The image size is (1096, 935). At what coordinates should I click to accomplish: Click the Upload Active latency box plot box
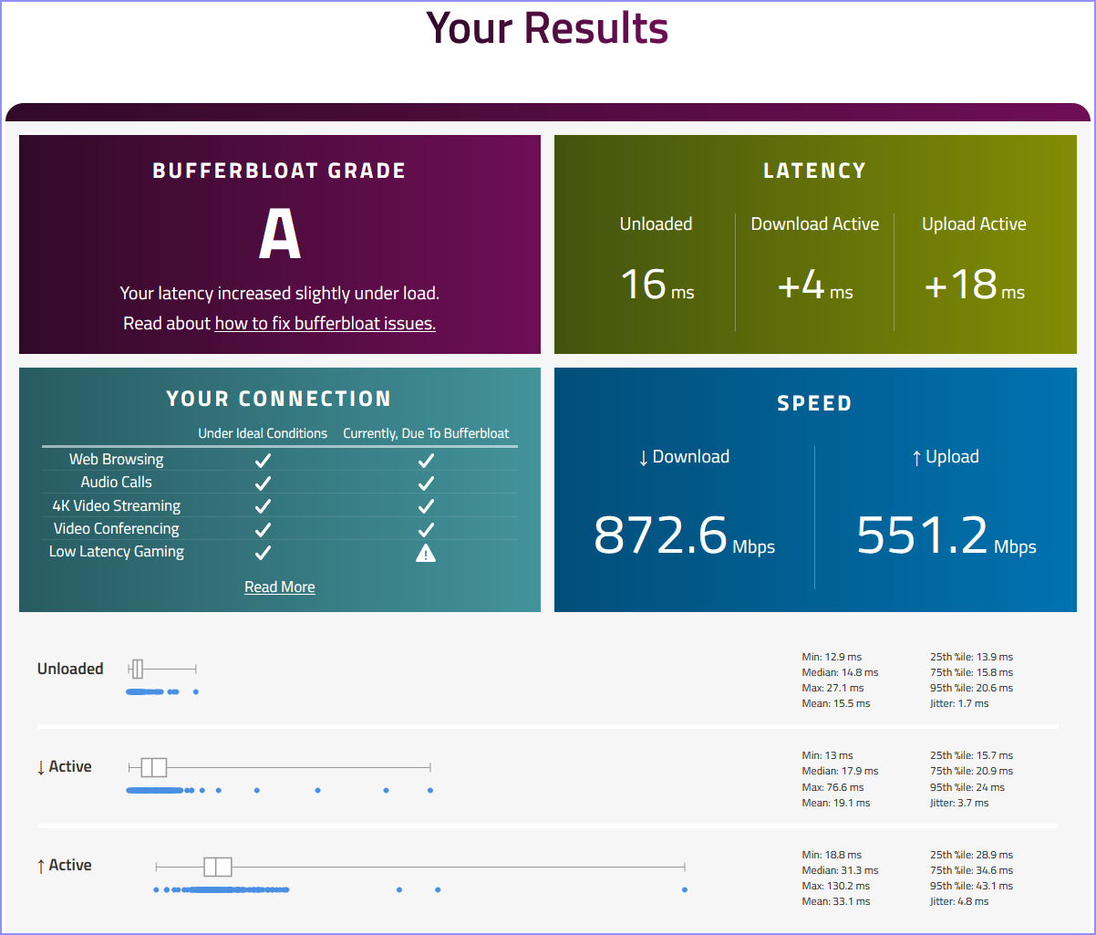tap(218, 867)
